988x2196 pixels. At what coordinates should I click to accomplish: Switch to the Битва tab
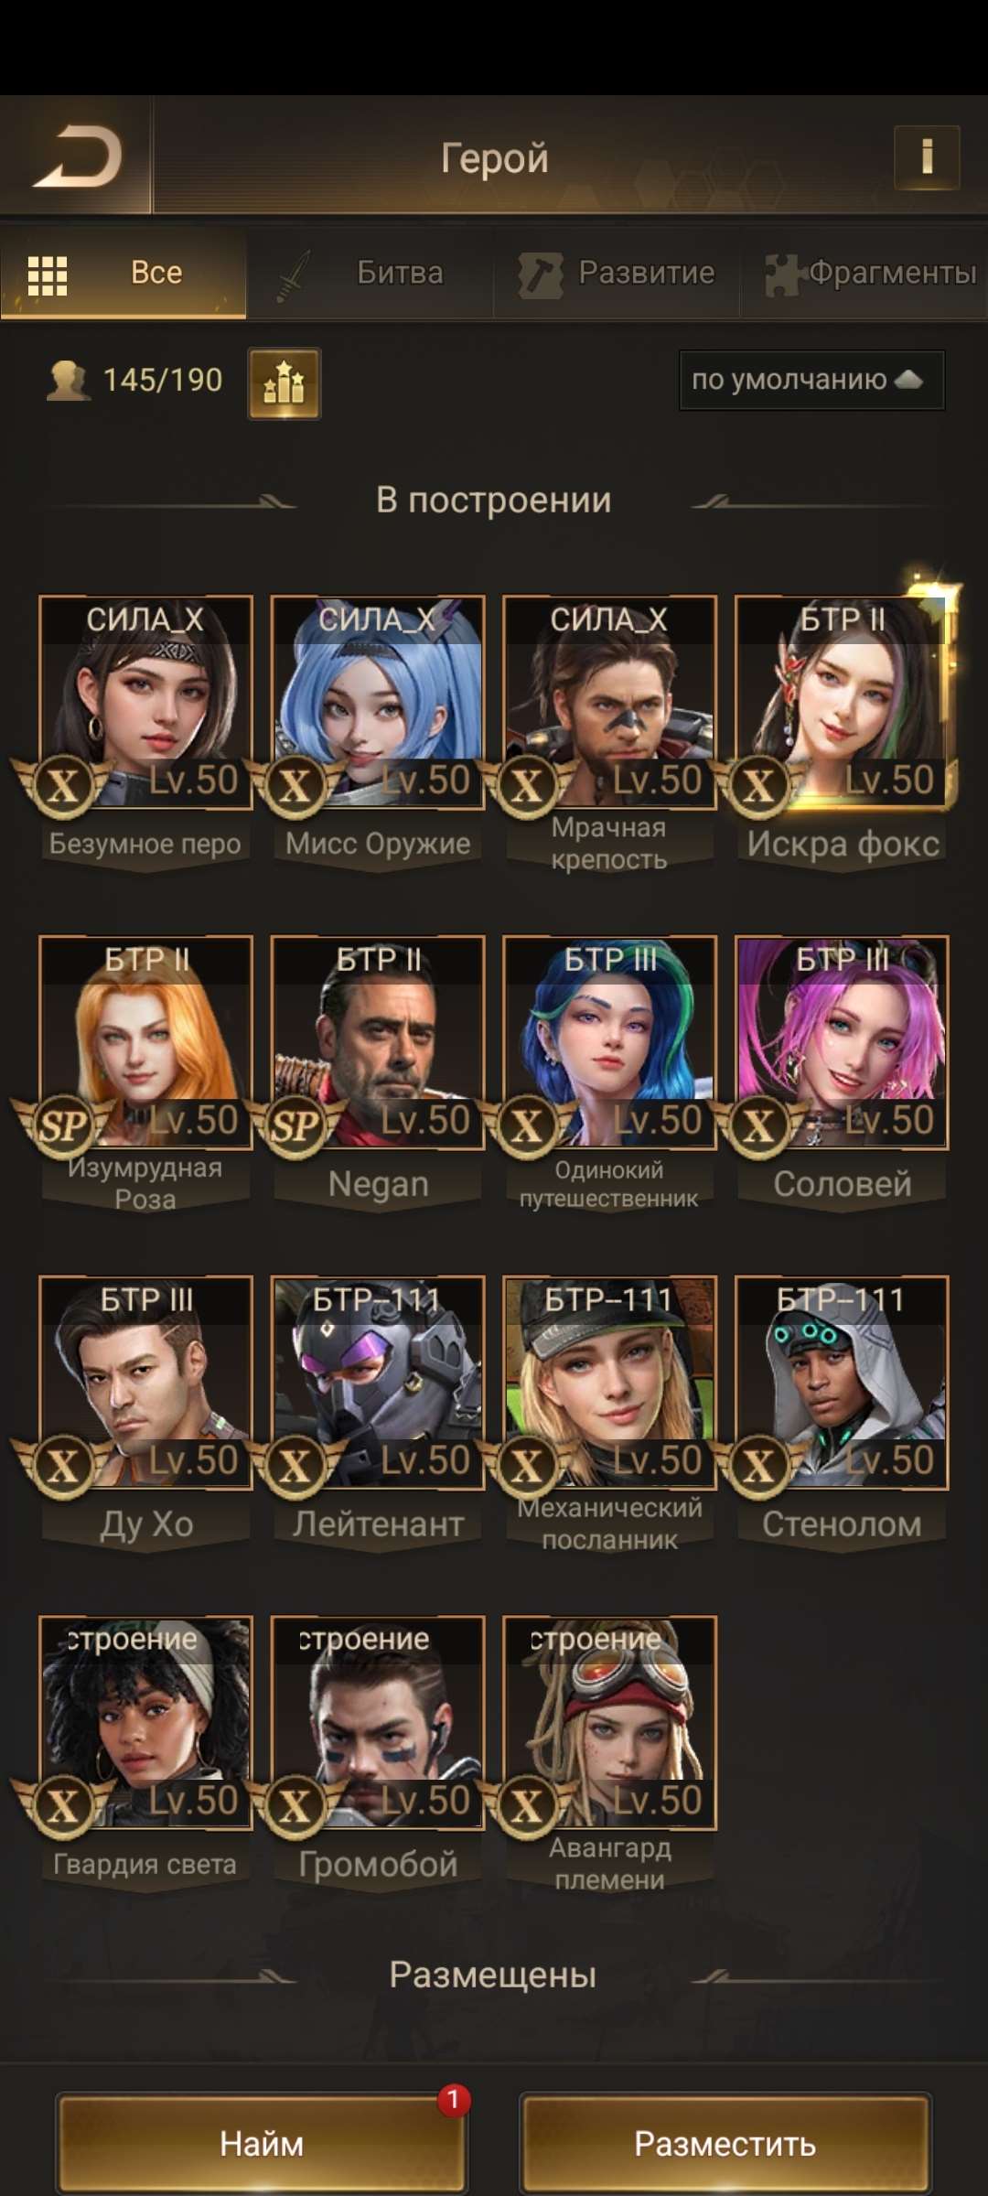click(370, 273)
